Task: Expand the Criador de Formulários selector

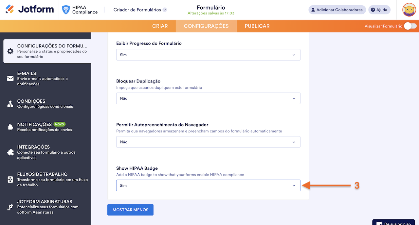Action: pos(140,10)
